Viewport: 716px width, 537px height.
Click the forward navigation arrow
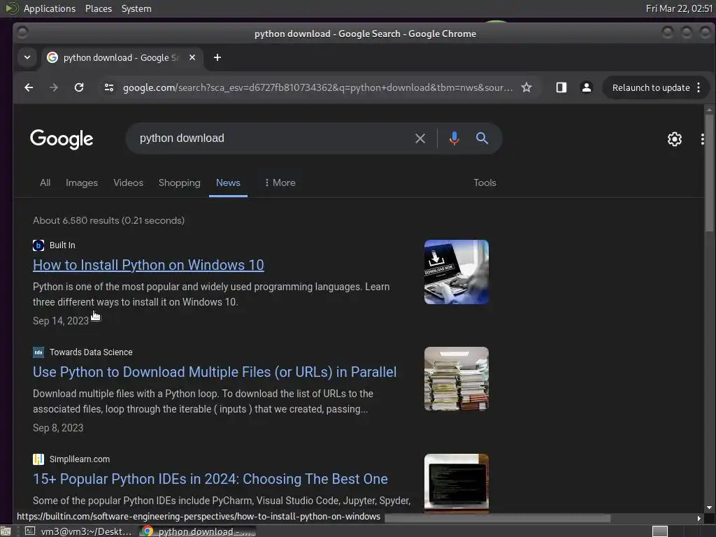click(54, 87)
